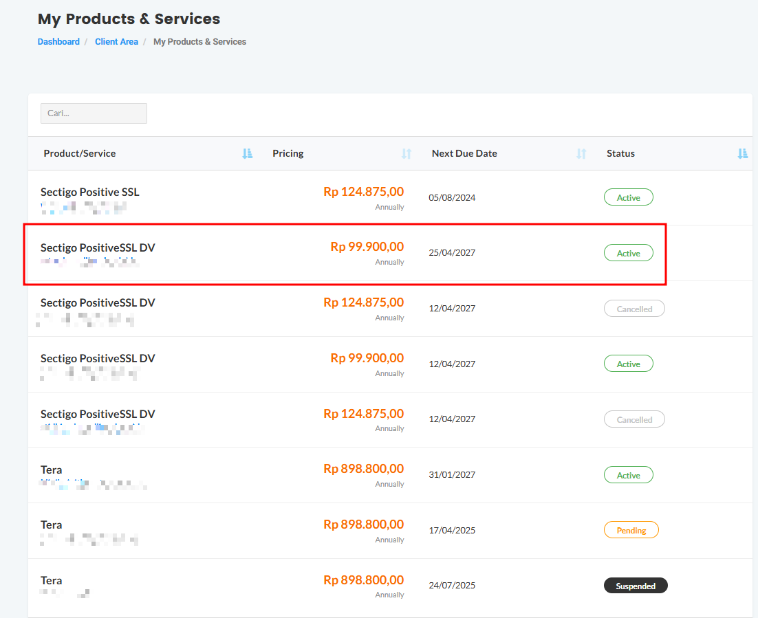Open the Client Area breadcrumb link
Screen dimensions: 758x618
tap(116, 41)
